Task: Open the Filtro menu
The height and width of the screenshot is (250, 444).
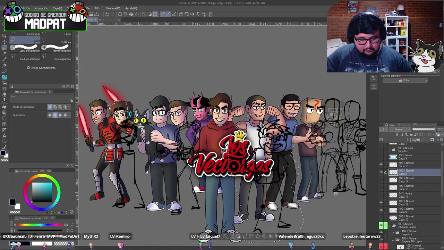Action: pyautogui.click(x=98, y=8)
